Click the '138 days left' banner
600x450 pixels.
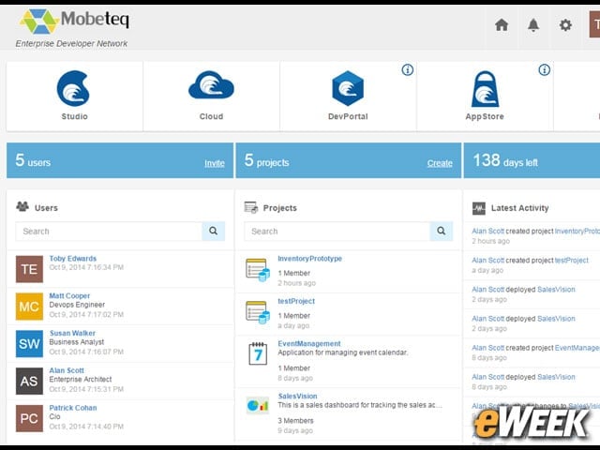pos(532,160)
